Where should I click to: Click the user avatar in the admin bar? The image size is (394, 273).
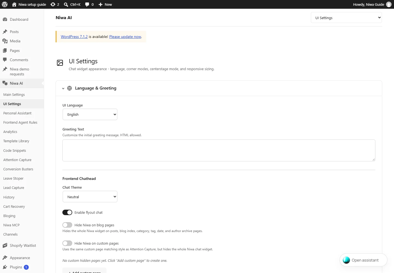click(x=389, y=4)
